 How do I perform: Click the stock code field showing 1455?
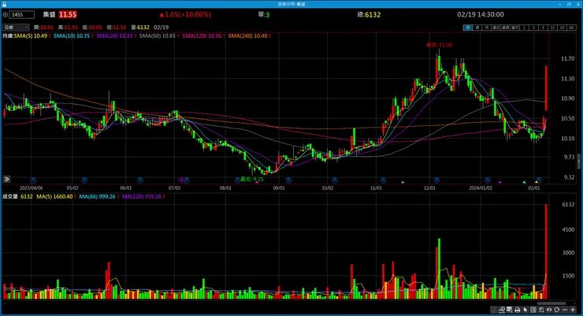22,15
